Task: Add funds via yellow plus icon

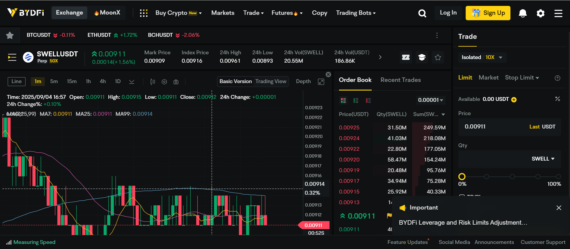Action: 514,100
